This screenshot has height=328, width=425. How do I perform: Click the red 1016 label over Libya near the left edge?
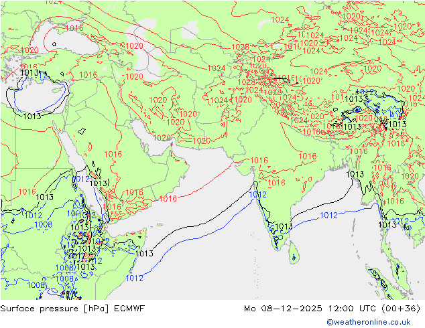tap(27, 192)
